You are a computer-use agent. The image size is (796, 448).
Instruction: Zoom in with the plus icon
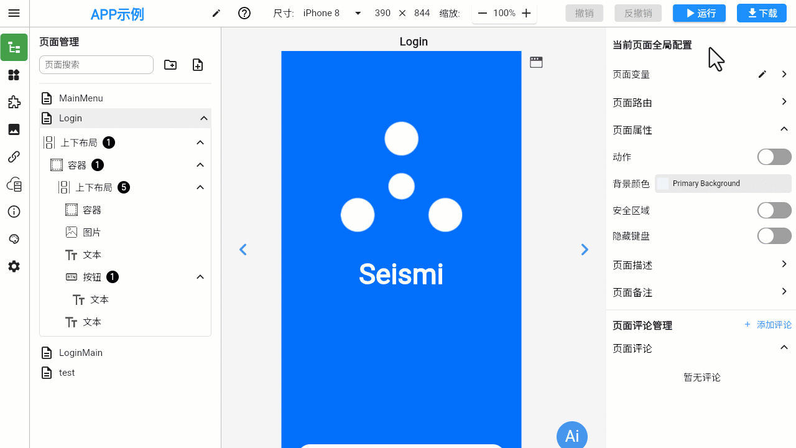pos(526,13)
